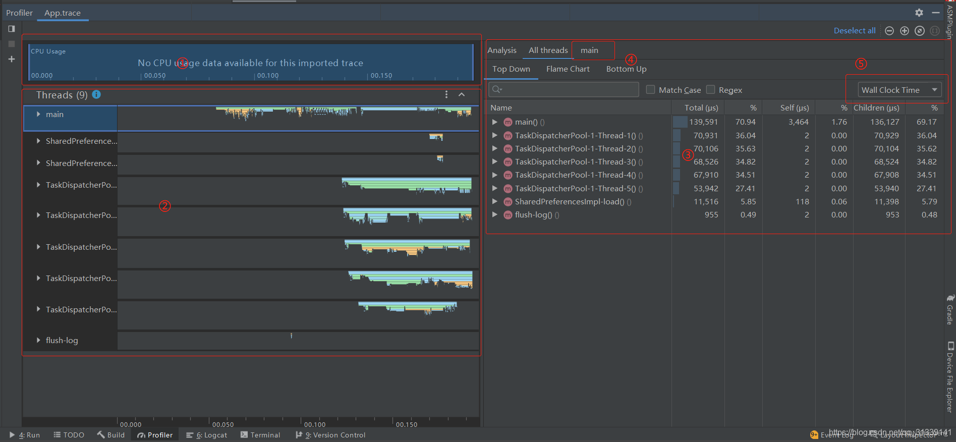Collapse the Threads section
Image resolution: width=956 pixels, height=442 pixels.
click(x=462, y=95)
